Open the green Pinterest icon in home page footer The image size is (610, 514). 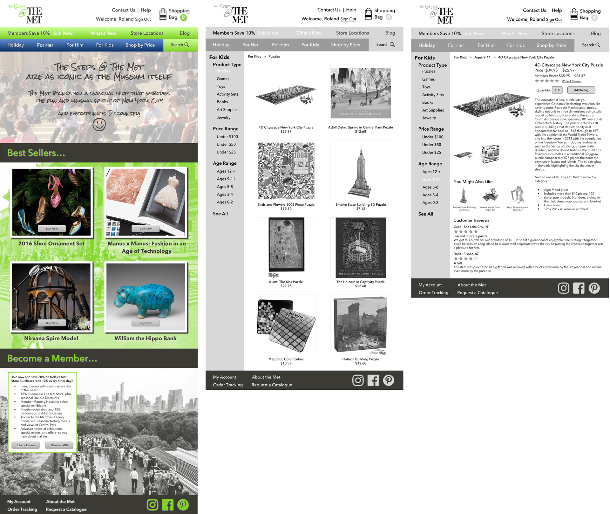(x=183, y=505)
